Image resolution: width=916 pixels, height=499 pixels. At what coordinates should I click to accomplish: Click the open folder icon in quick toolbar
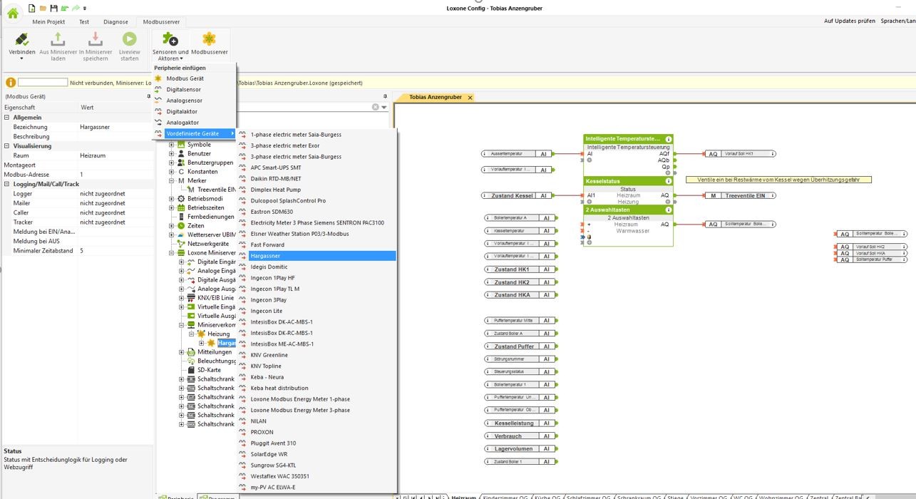(x=43, y=8)
